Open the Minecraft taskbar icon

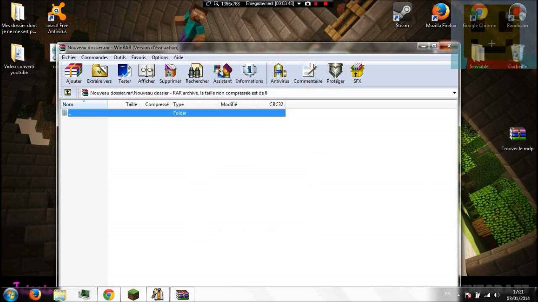[x=133, y=294]
